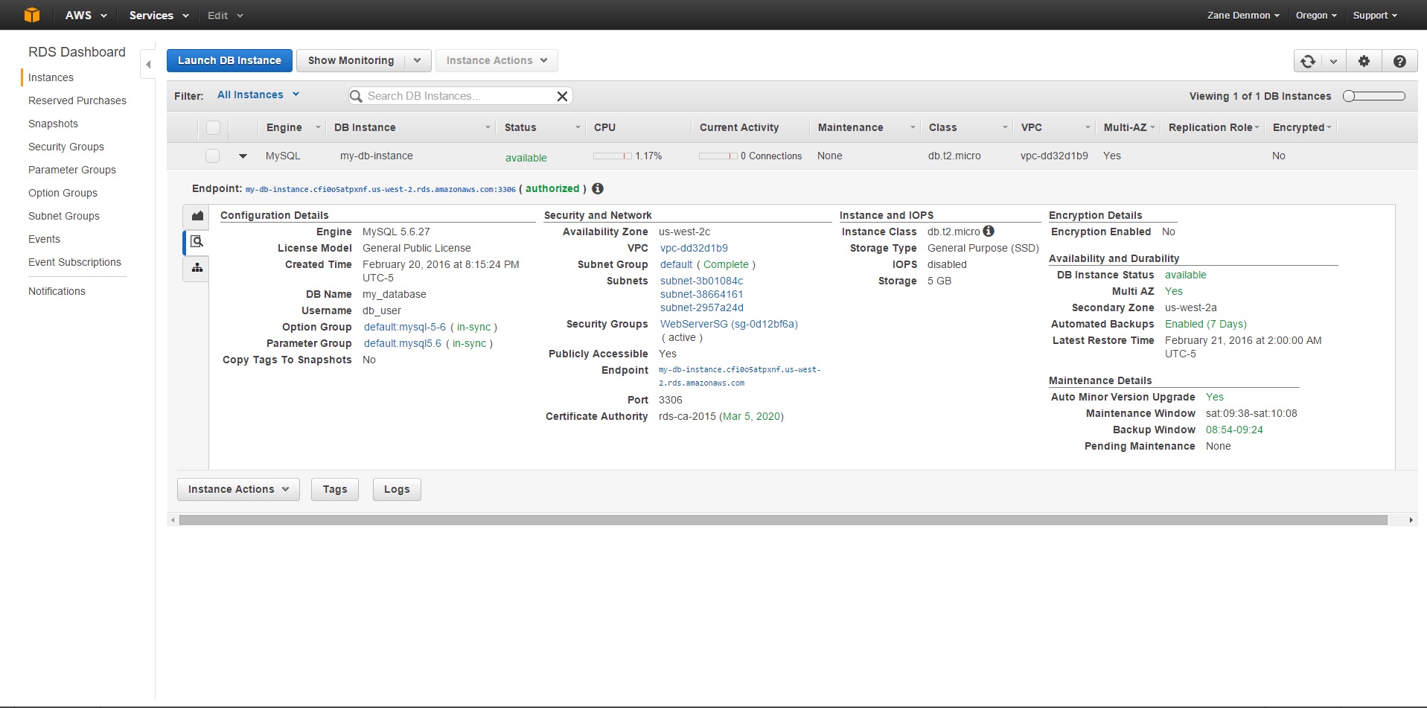Click the CPU usage bar showing 1.17%

click(613, 156)
